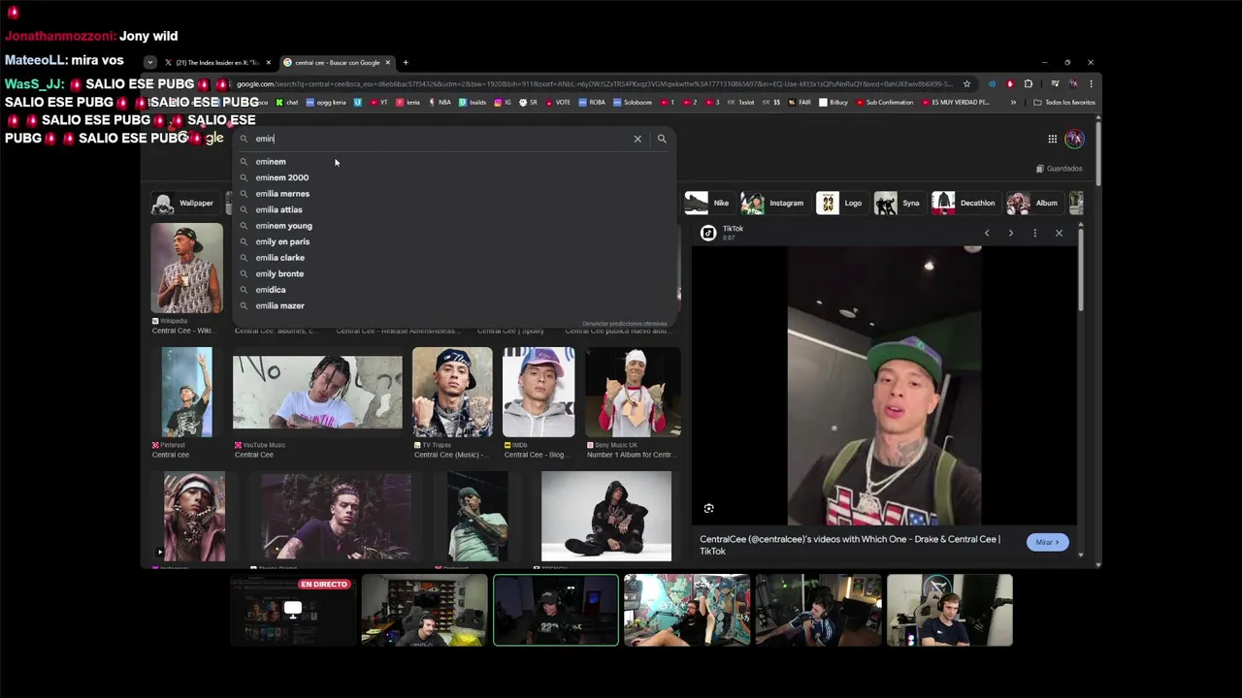The width and height of the screenshot is (1242, 698).
Task: Filter images by Decathlon chip
Action: [965, 204]
